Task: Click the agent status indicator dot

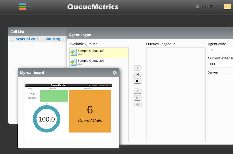Action: point(198,7)
